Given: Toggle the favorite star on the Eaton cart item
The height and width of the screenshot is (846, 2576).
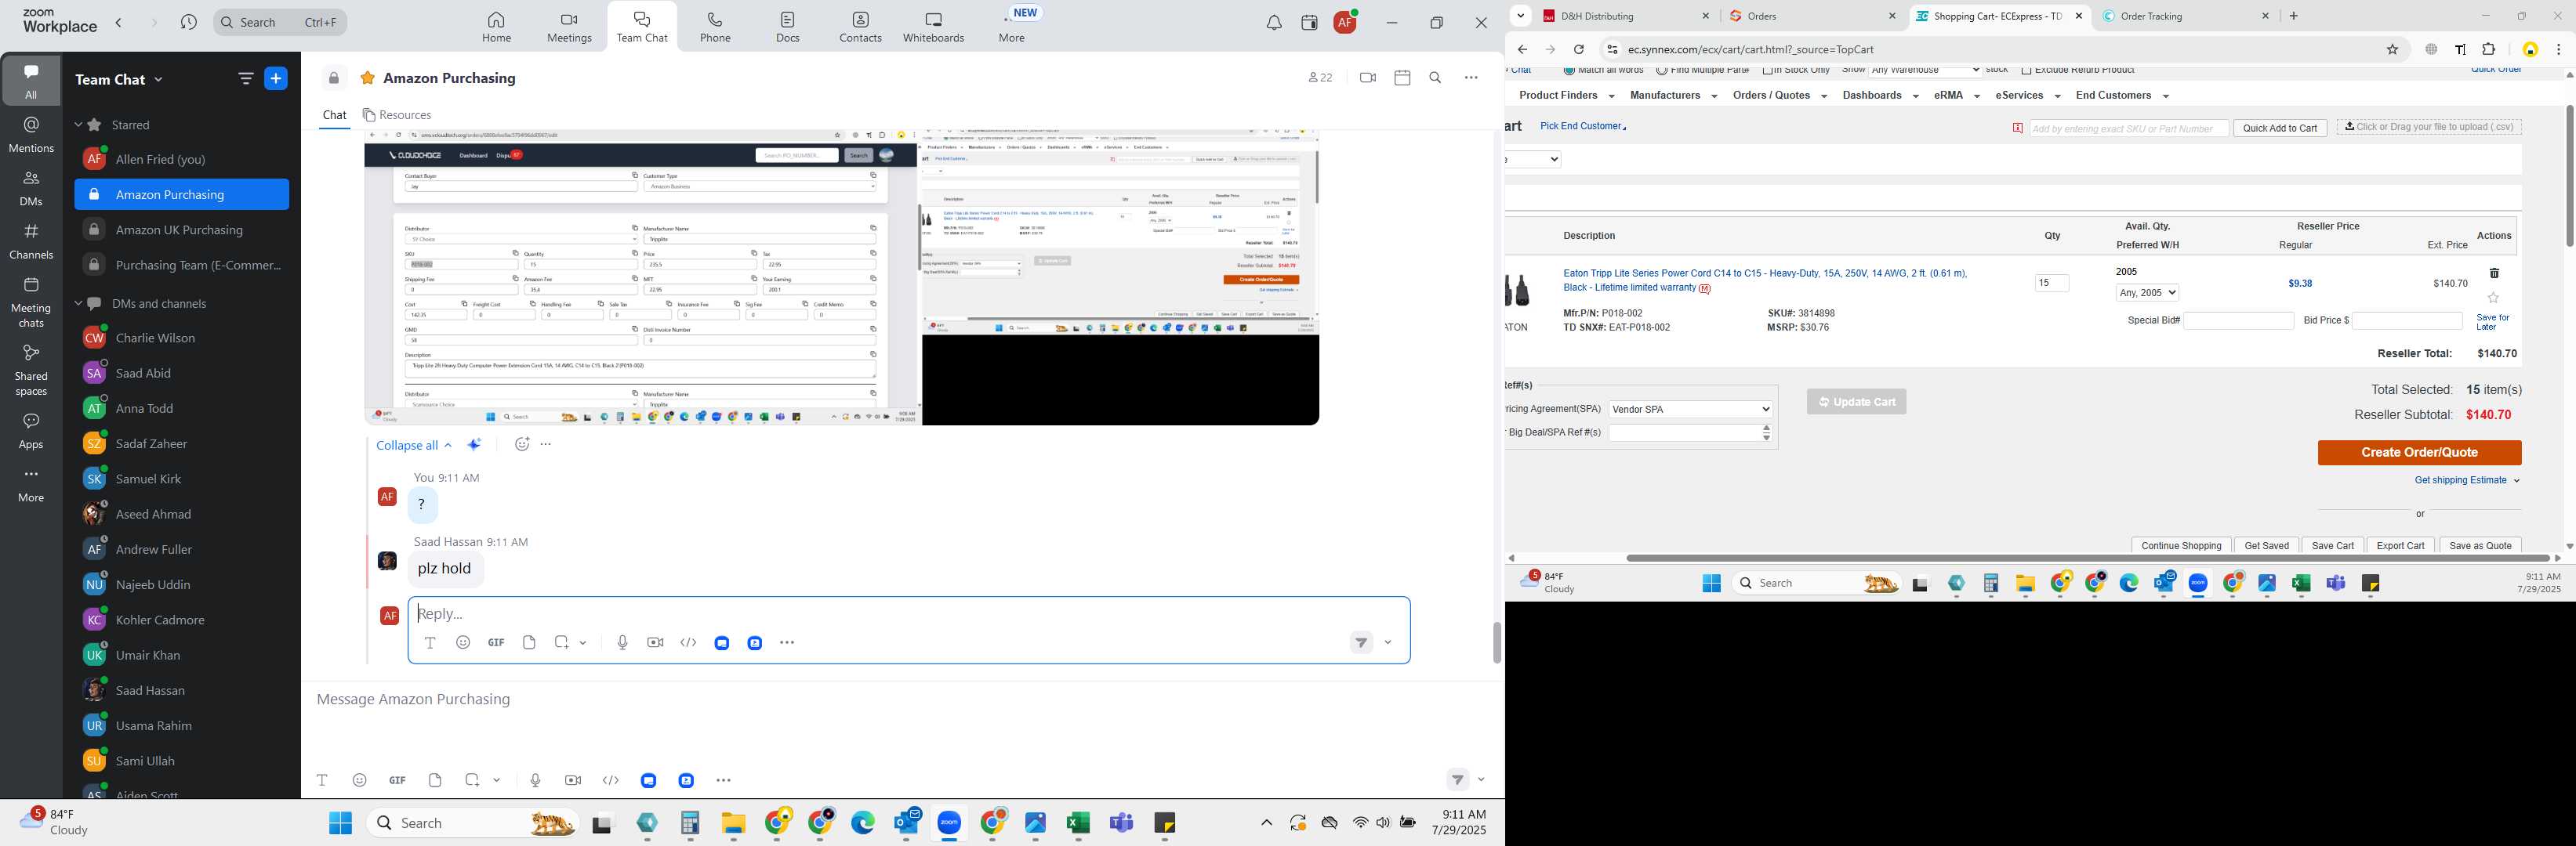Looking at the screenshot, I should (x=2493, y=298).
